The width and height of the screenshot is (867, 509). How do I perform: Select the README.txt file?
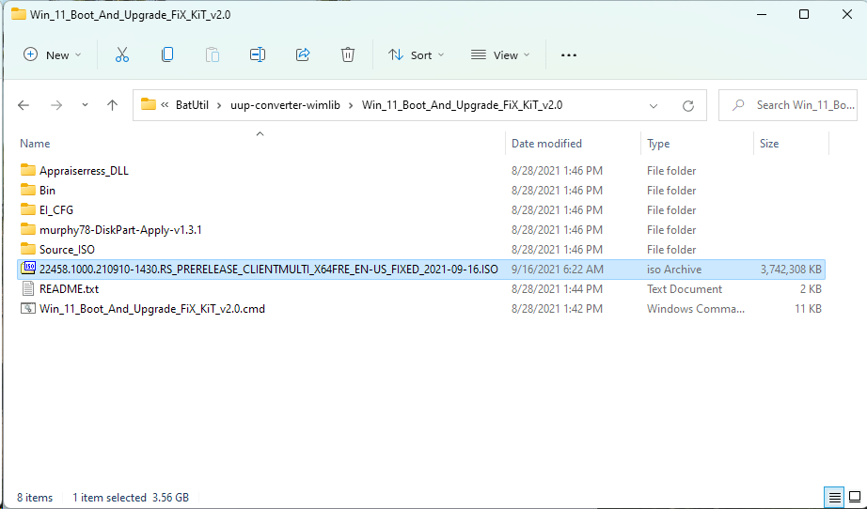pos(69,289)
